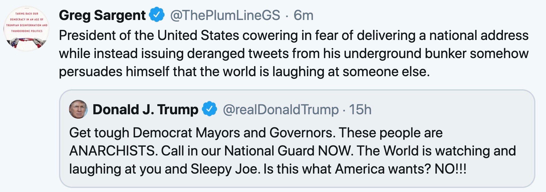This screenshot has height=192, width=546.
Task: Open the @ThePlumLineGS handle link
Action: tap(225, 15)
